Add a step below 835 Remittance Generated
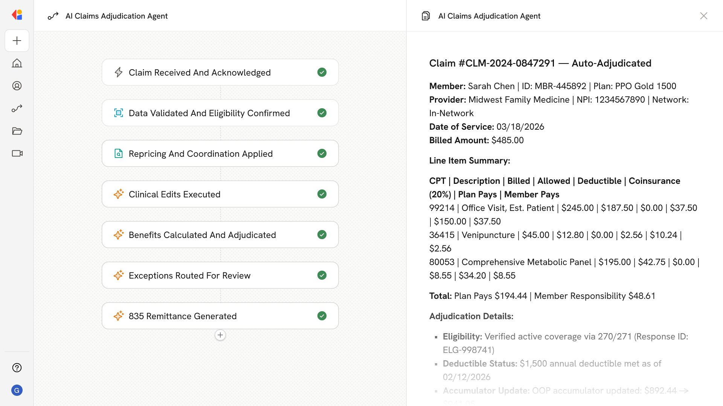 click(220, 335)
